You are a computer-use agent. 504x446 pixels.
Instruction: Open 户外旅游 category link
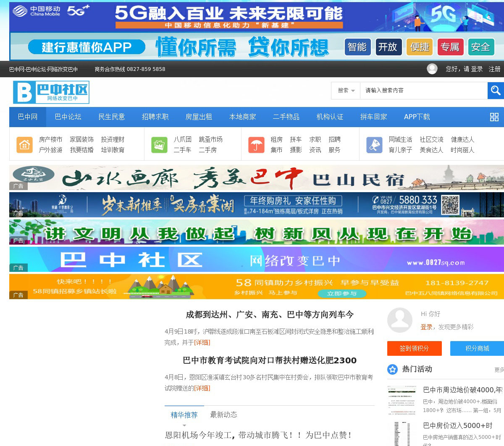[x=50, y=150]
